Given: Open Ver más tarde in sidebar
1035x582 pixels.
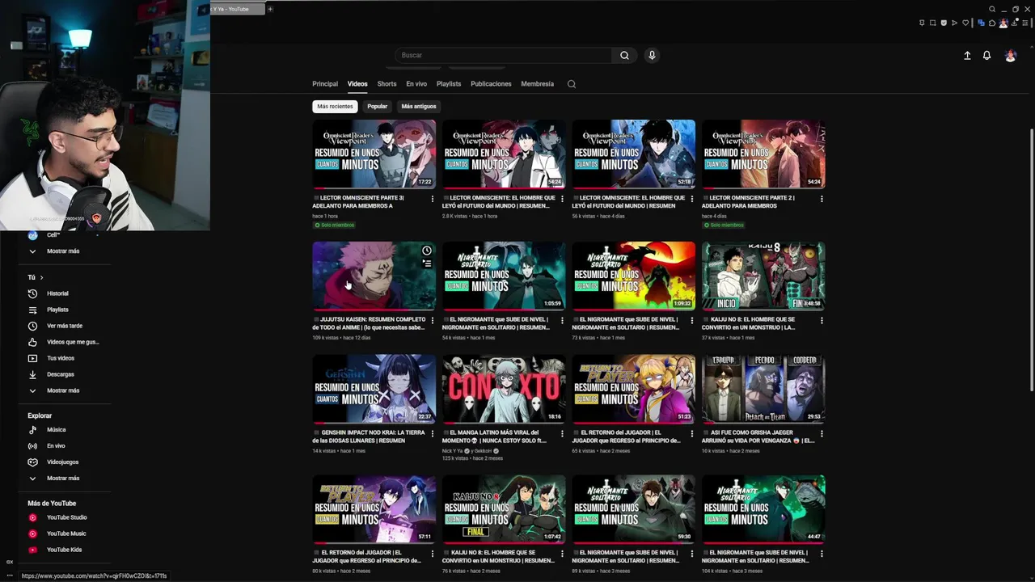Looking at the screenshot, I should pyautogui.click(x=65, y=326).
